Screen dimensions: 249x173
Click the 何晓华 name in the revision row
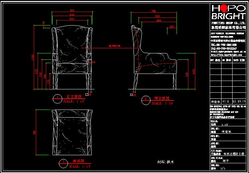point(216,101)
